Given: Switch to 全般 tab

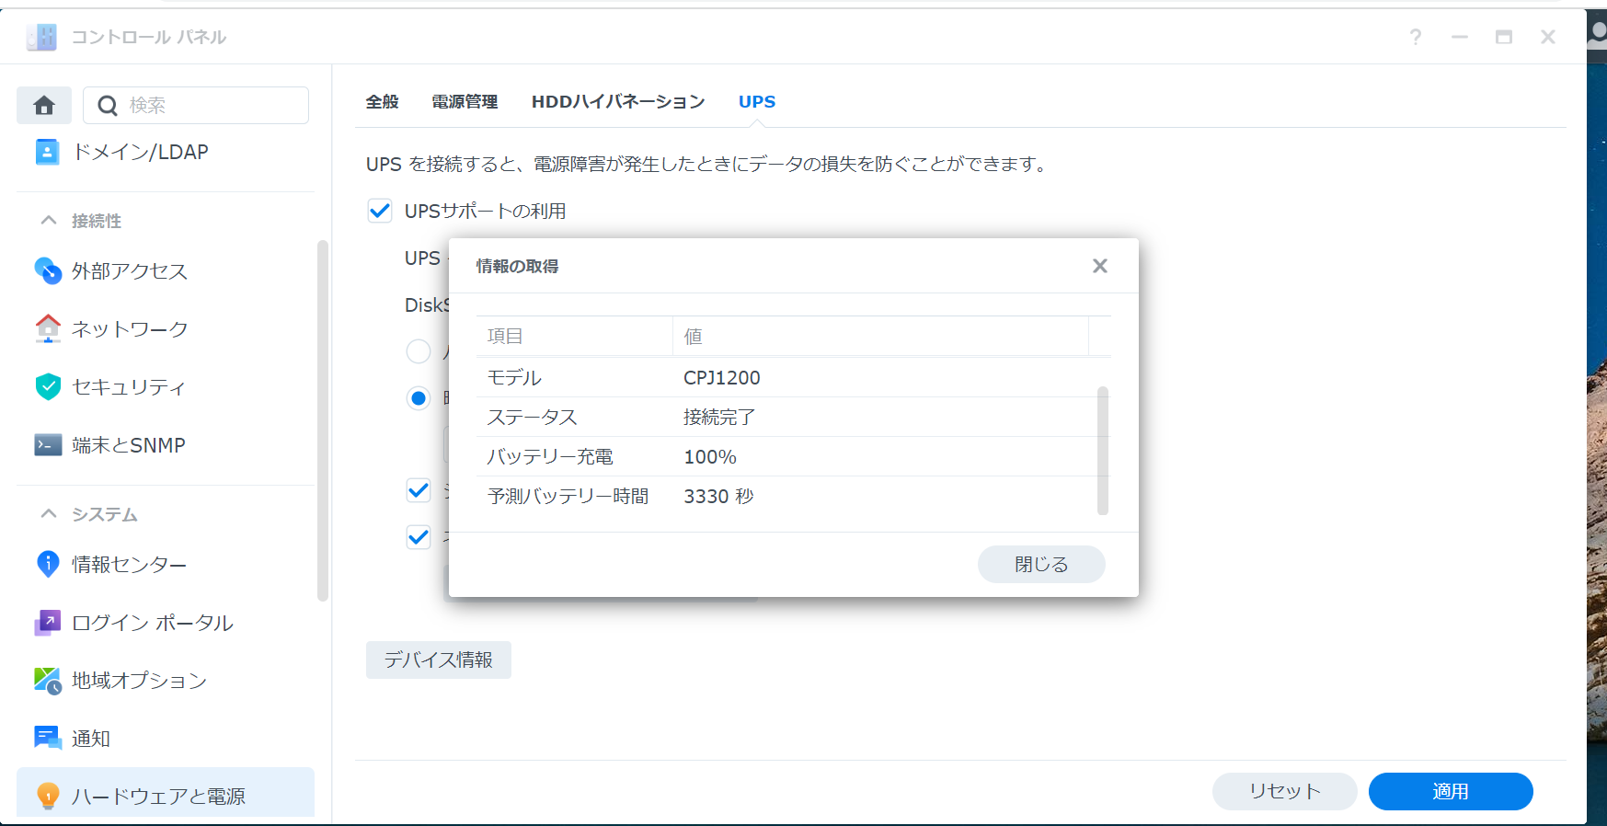Looking at the screenshot, I should (383, 102).
